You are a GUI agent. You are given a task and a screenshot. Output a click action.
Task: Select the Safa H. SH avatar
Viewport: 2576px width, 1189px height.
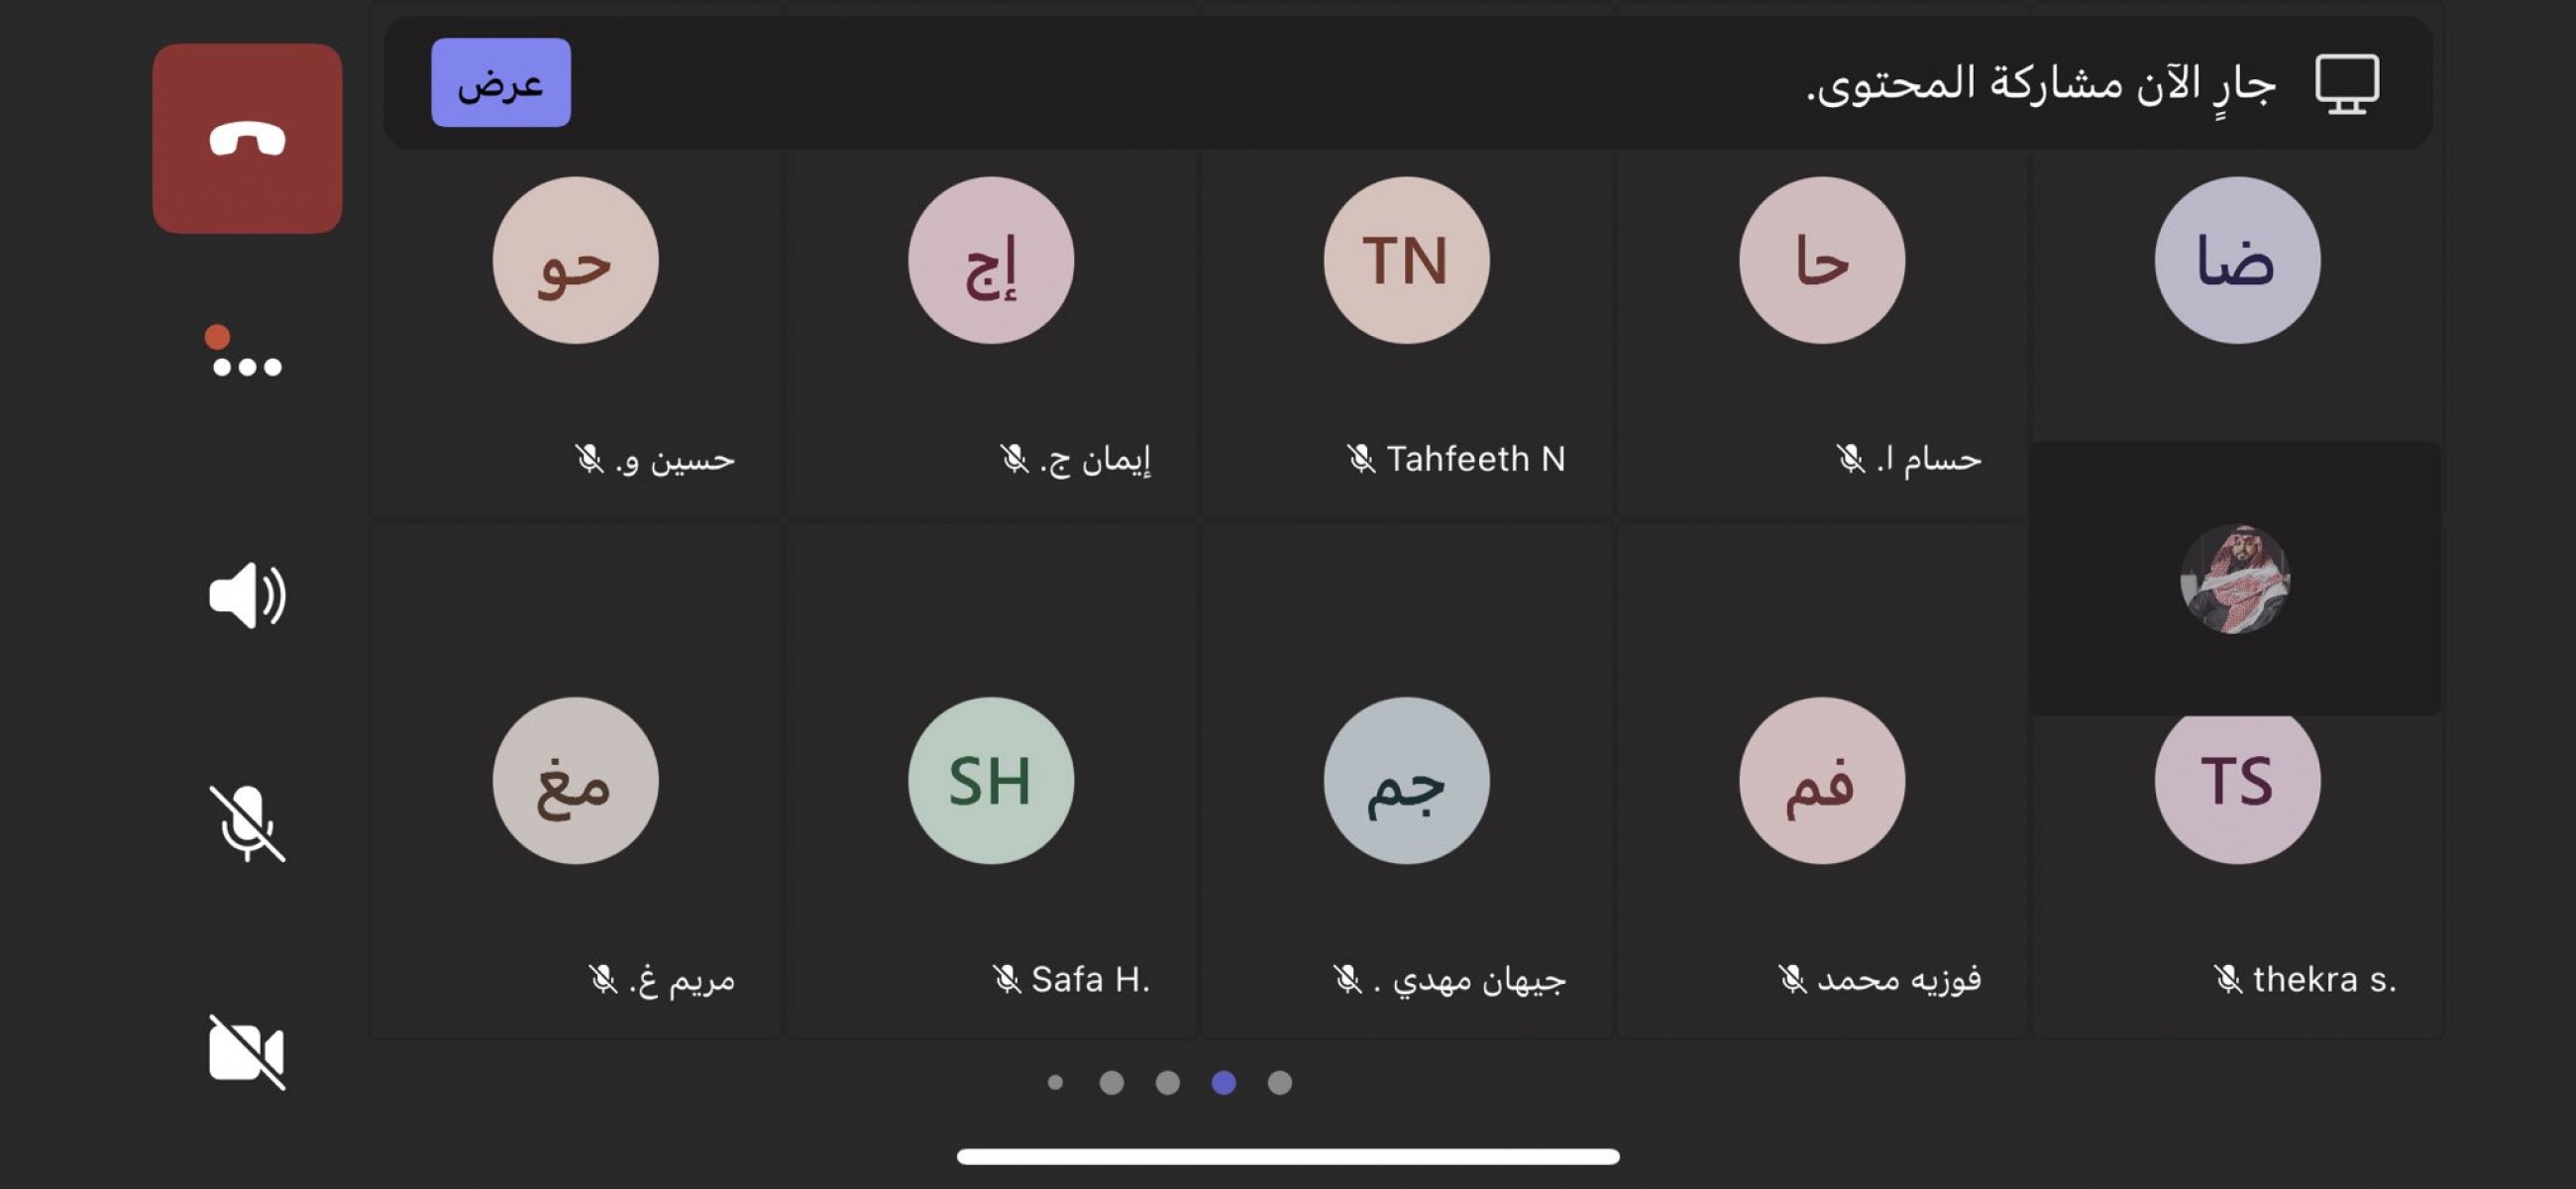(991, 780)
